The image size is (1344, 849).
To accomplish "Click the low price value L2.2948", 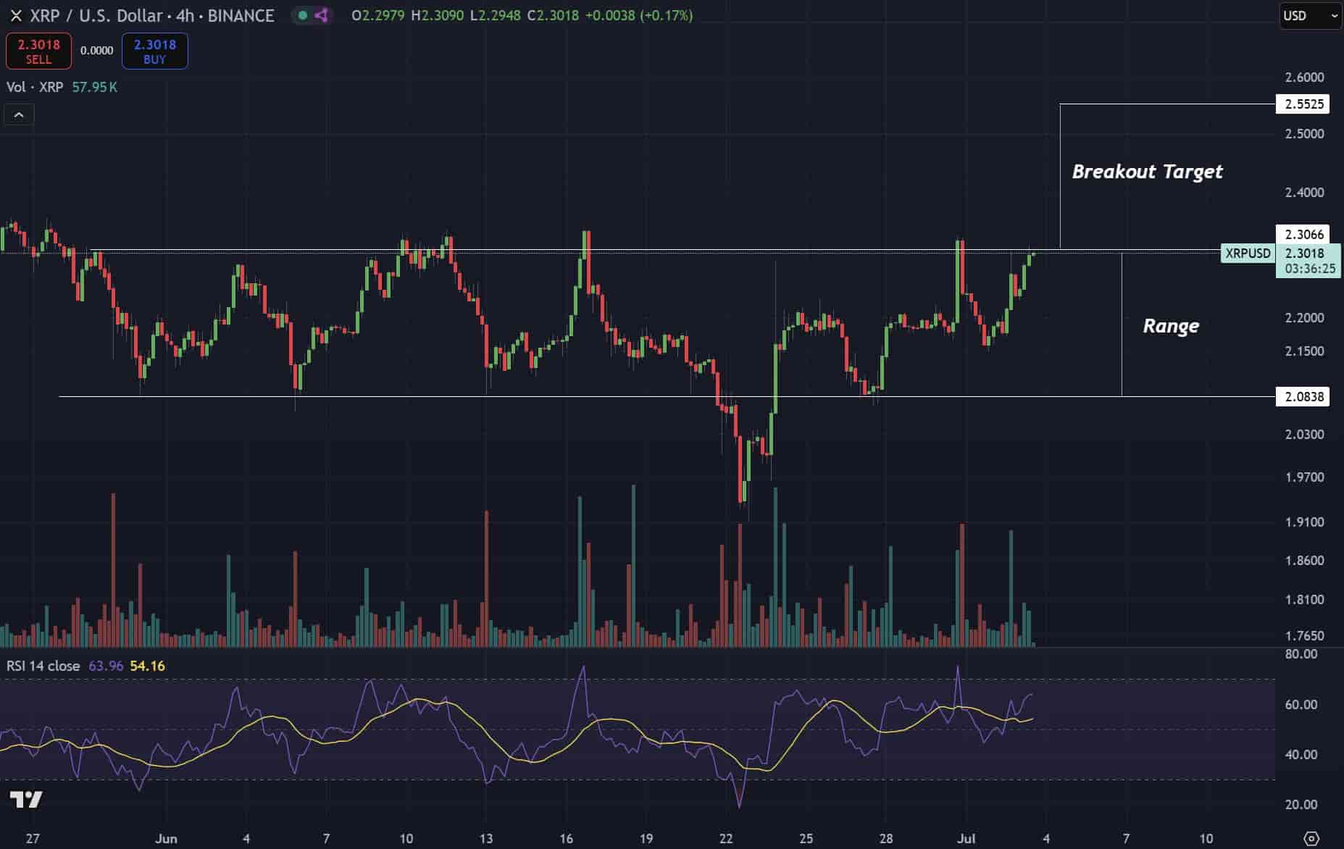I will [x=496, y=15].
